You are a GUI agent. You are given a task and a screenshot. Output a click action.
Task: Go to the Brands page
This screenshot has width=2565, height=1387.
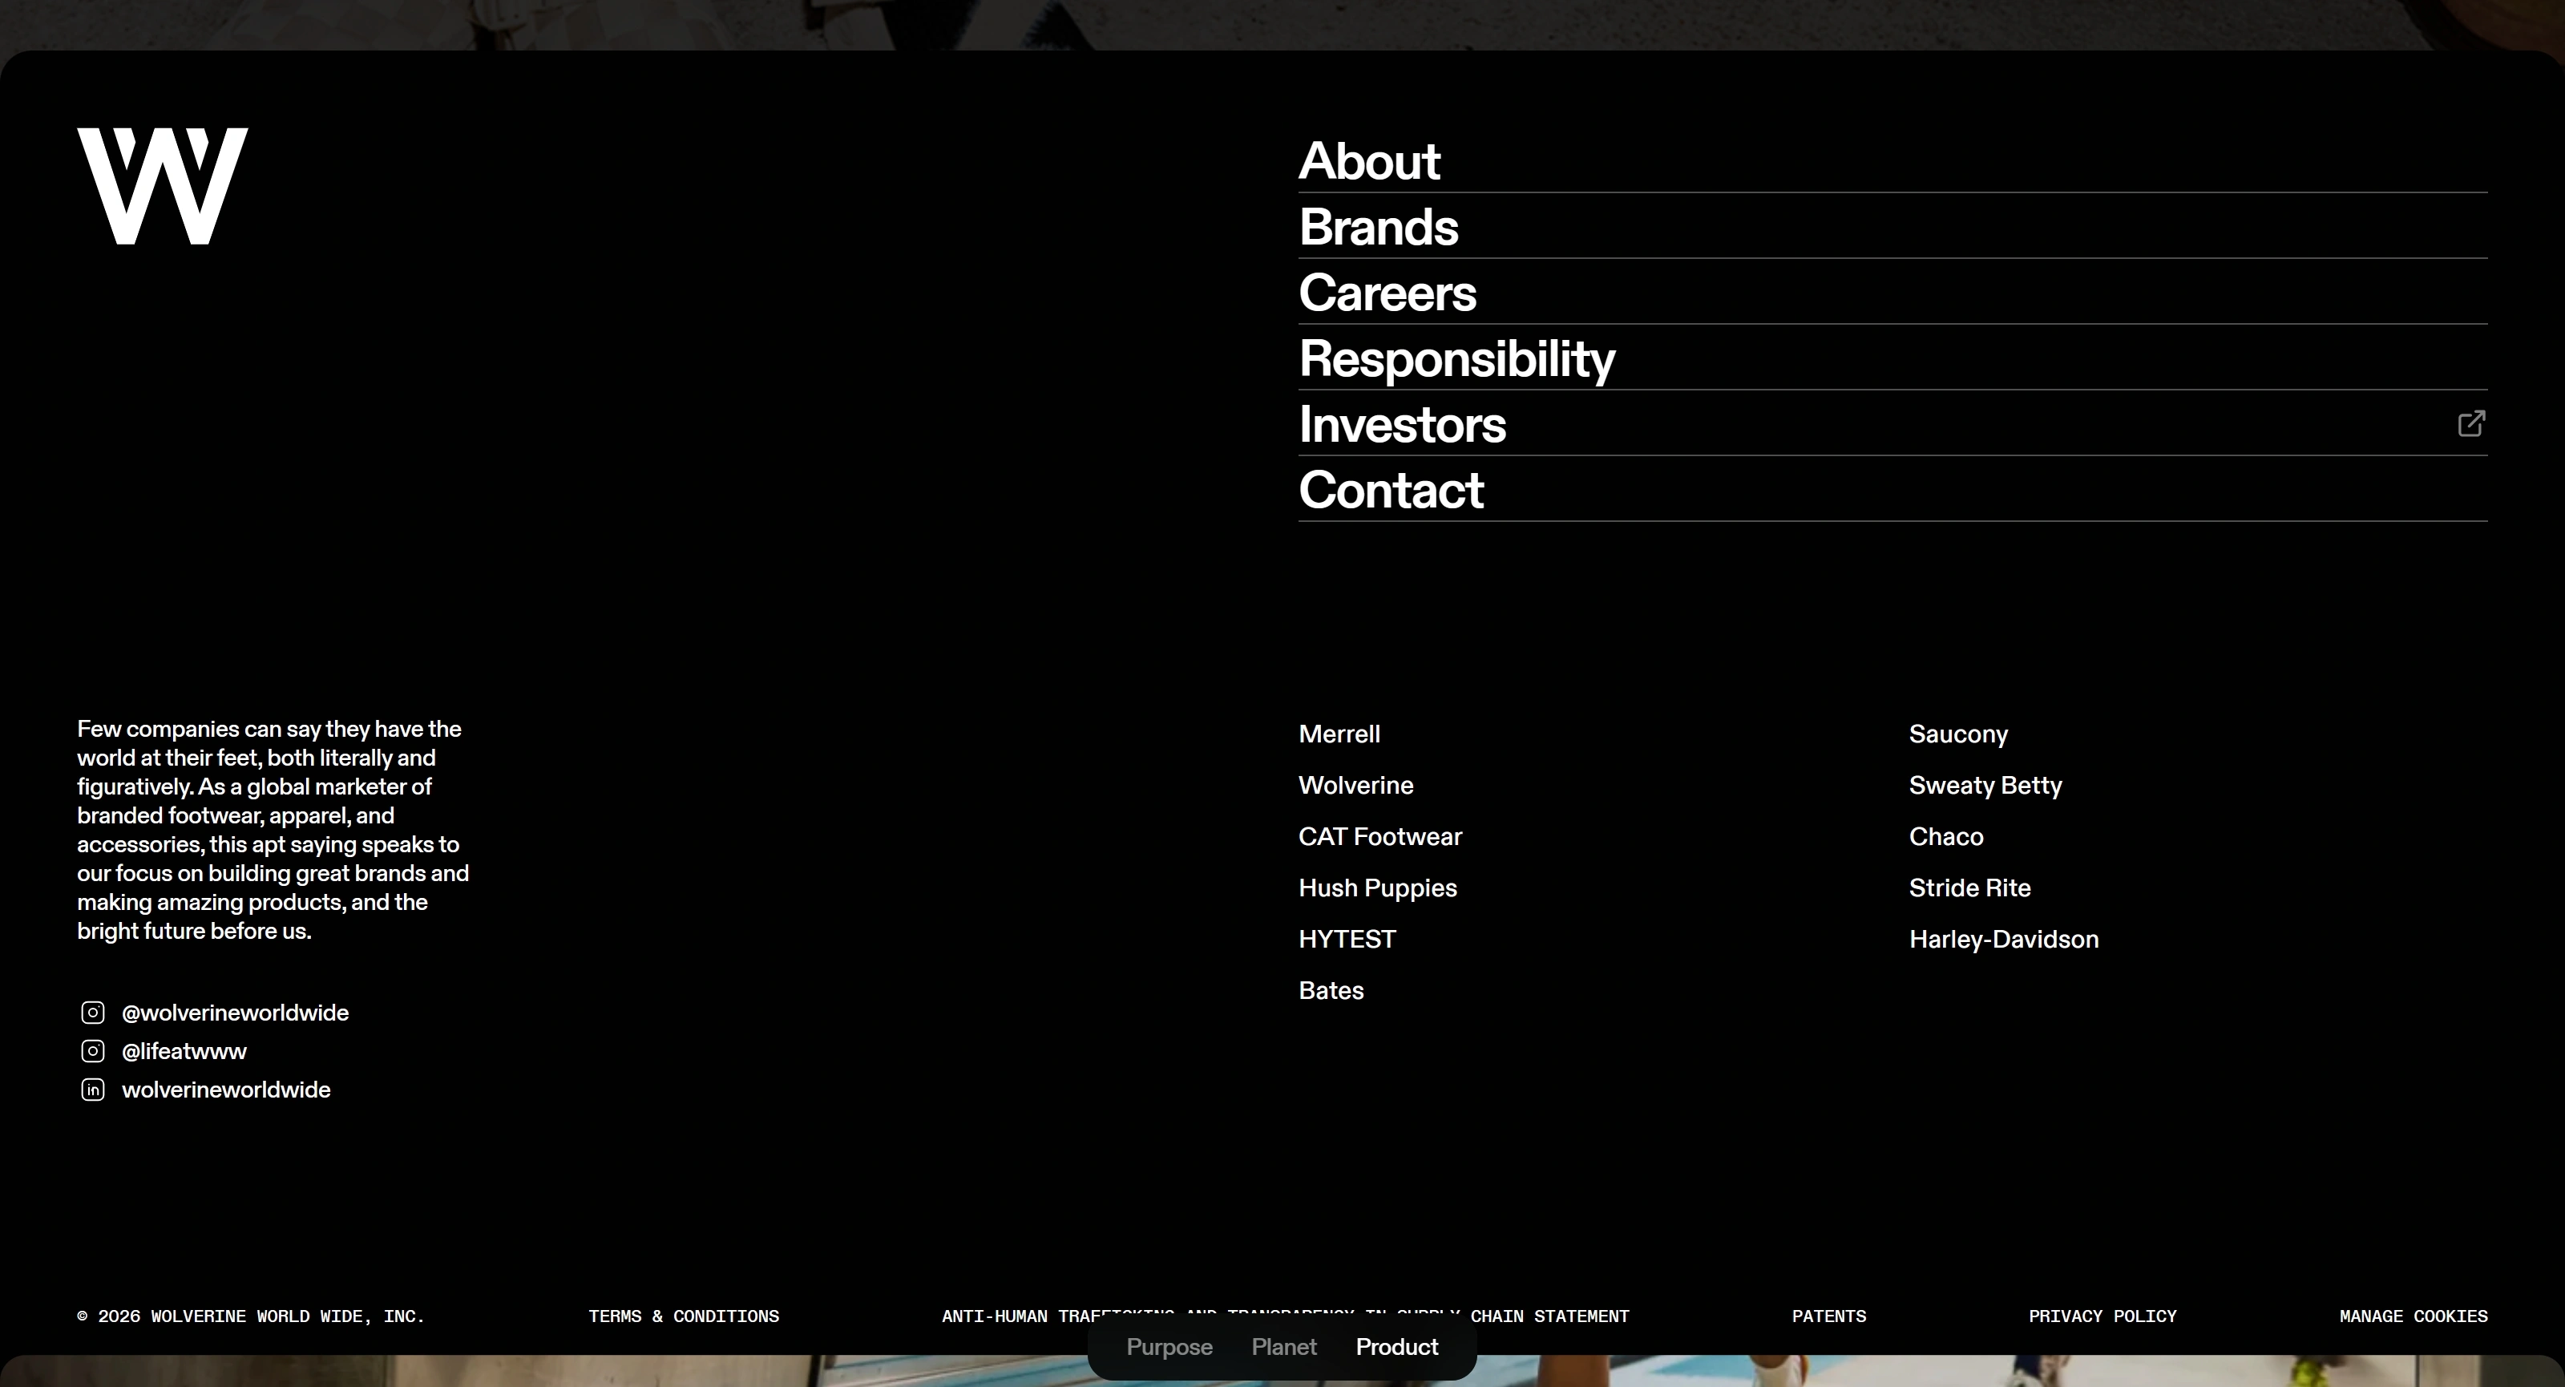pyautogui.click(x=1378, y=227)
